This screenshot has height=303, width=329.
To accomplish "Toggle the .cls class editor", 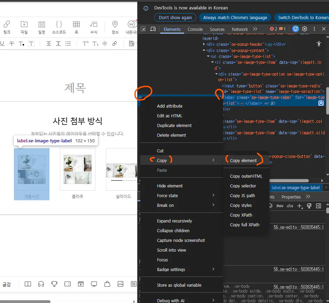I will coord(290,206).
